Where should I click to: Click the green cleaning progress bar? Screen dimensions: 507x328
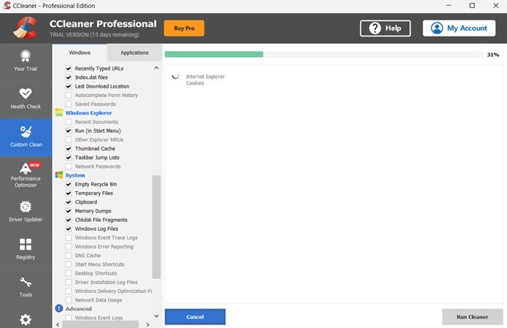[x=214, y=54]
